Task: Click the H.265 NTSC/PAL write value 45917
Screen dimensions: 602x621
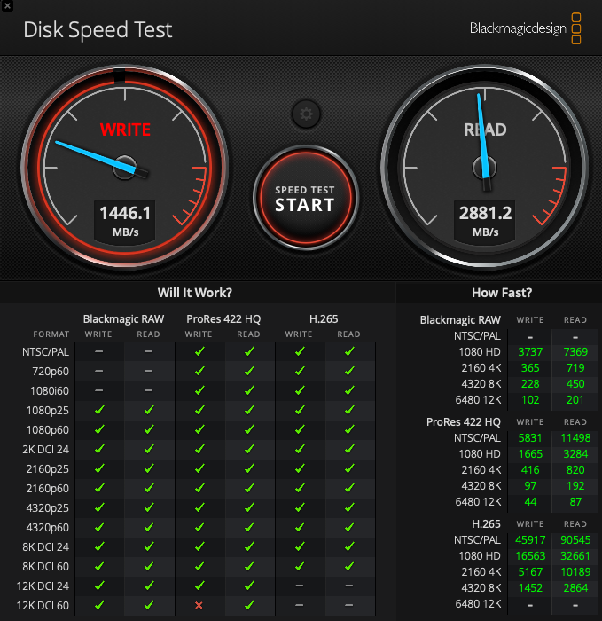Action: coord(530,539)
